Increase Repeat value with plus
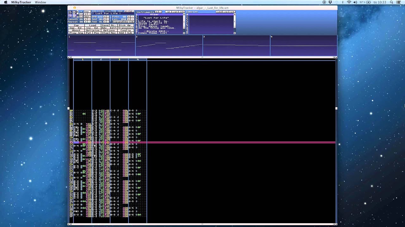Viewport: 405px width, 227px height. [x=85, y=22]
